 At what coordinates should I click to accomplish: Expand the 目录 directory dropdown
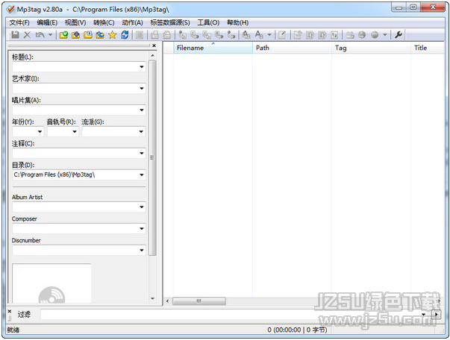pos(142,175)
